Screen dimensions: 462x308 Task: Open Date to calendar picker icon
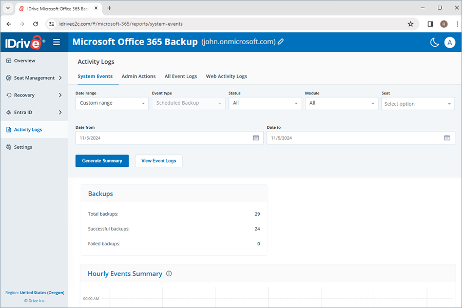(447, 138)
